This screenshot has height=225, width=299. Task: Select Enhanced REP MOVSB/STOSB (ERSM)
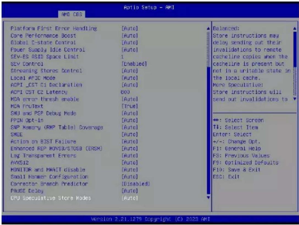click(56, 149)
